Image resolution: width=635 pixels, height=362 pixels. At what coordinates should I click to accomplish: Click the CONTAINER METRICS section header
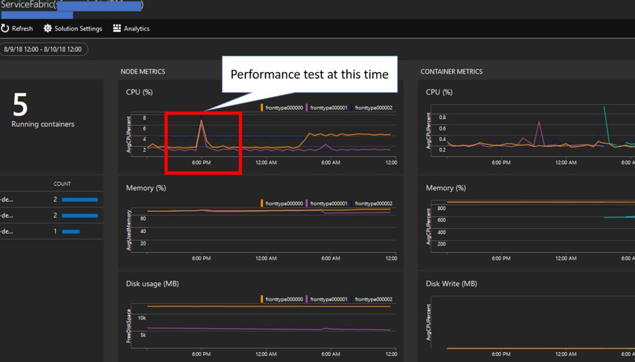point(451,72)
